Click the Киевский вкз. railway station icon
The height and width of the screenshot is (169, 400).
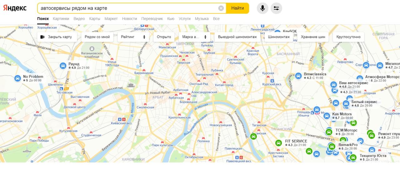click(120, 119)
